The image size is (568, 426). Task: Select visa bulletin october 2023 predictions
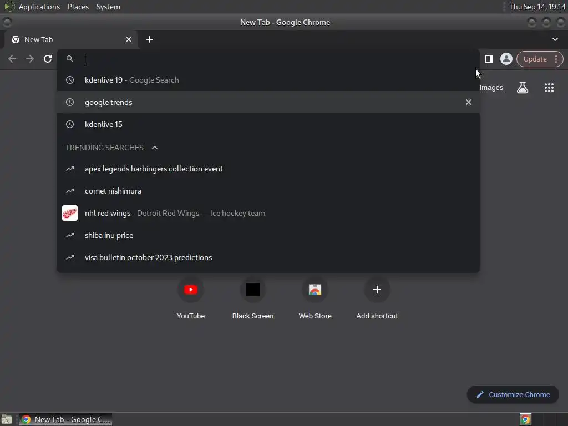coord(268,257)
